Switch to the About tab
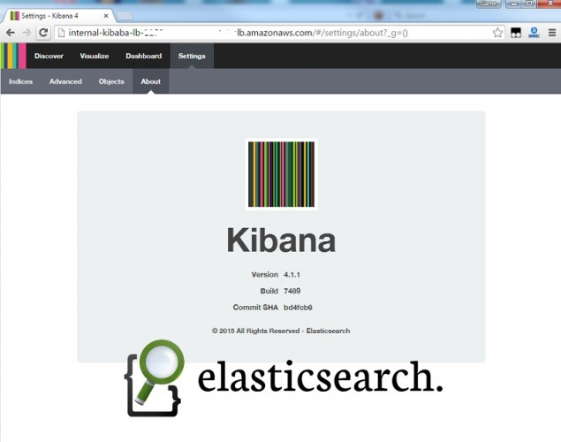Image resolution: width=561 pixels, height=442 pixels. coord(150,81)
